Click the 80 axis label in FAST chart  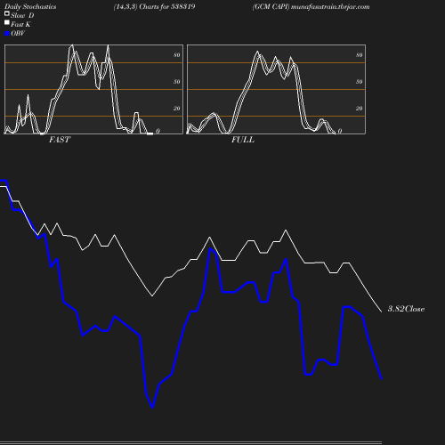click(x=177, y=55)
